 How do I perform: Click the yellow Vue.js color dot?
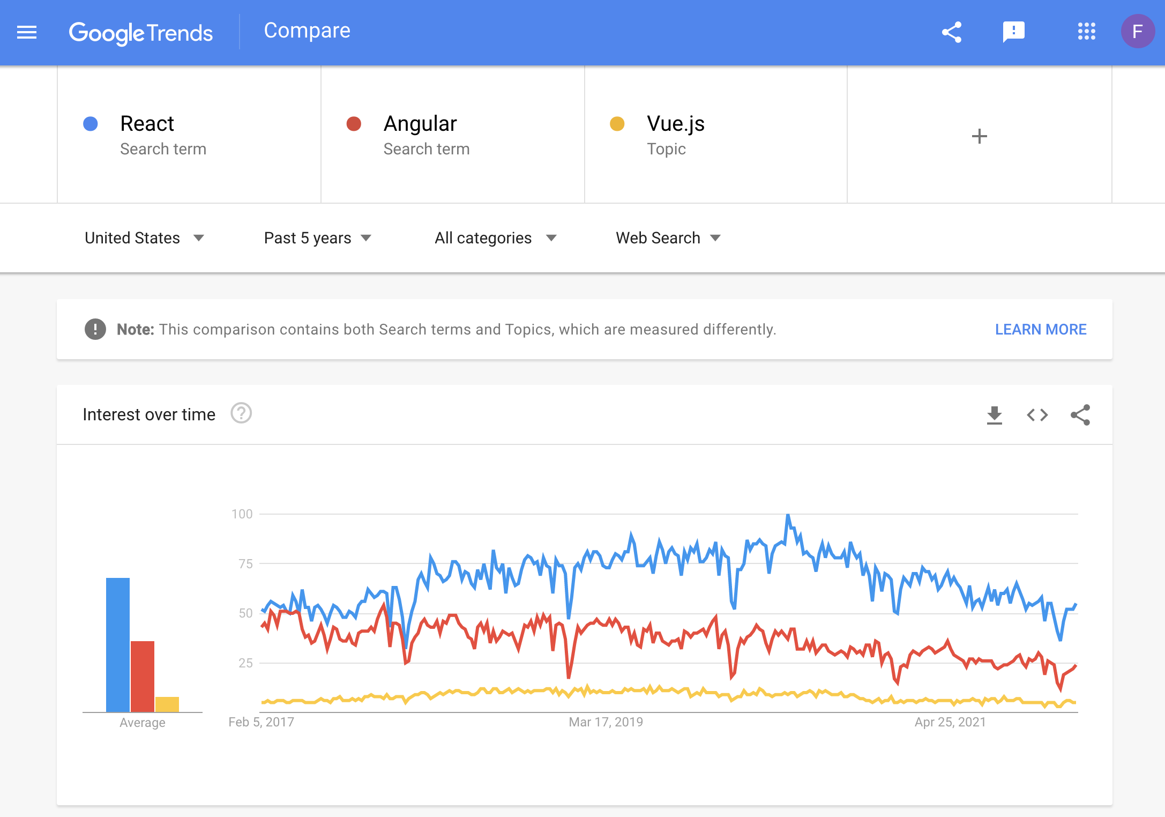coord(617,124)
